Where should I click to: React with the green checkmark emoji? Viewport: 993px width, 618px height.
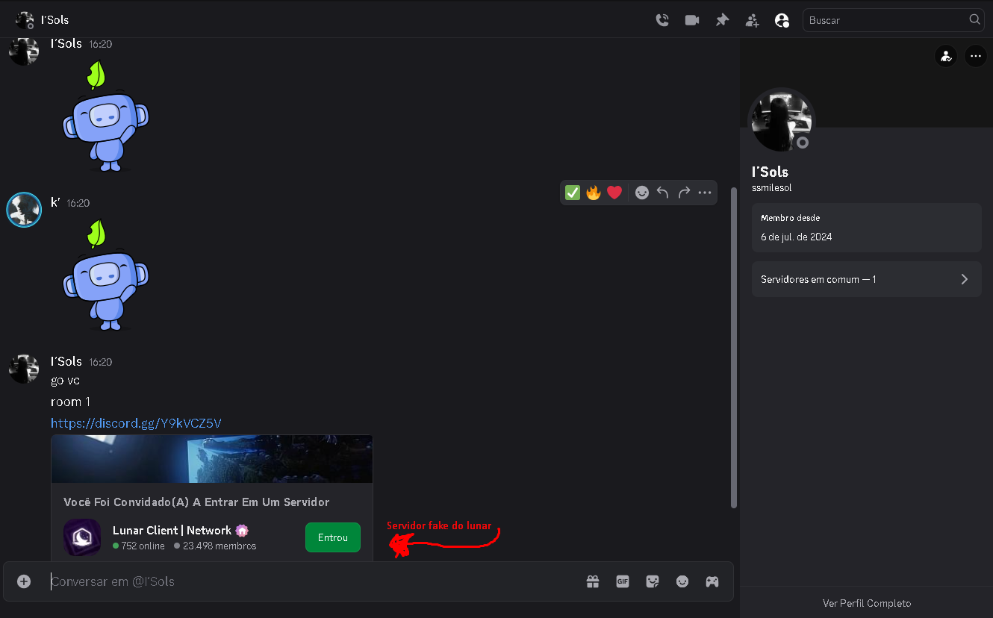573,193
